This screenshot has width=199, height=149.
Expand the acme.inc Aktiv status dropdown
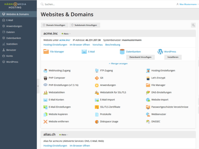pyautogui.click(x=67, y=33)
